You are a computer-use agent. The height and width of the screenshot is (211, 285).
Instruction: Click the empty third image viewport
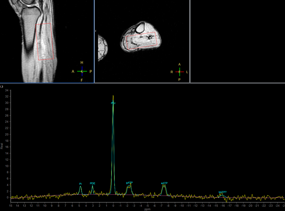pos(237,41)
